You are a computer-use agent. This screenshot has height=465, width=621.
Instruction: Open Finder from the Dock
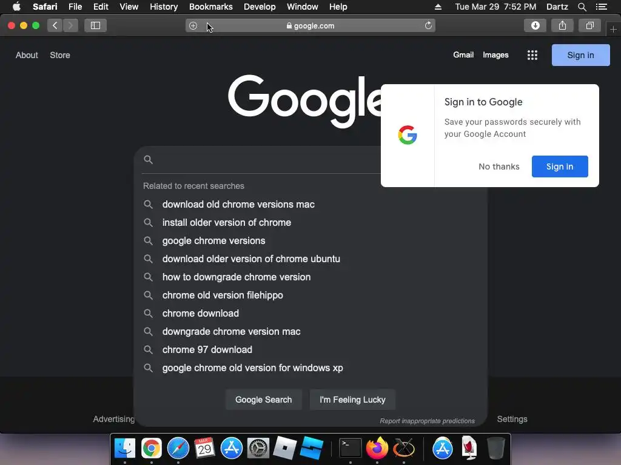125,448
